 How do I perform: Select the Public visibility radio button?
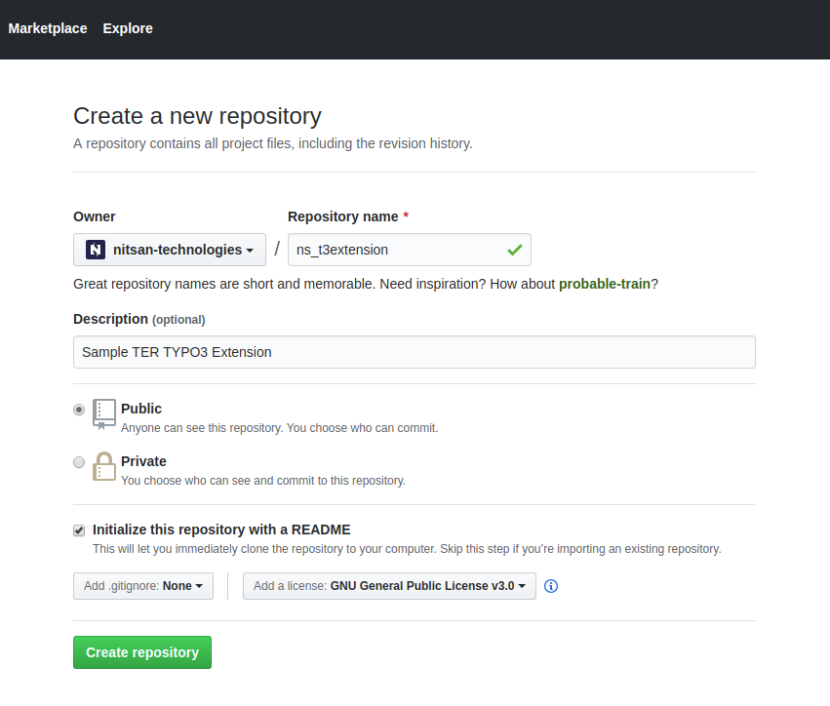click(79, 410)
